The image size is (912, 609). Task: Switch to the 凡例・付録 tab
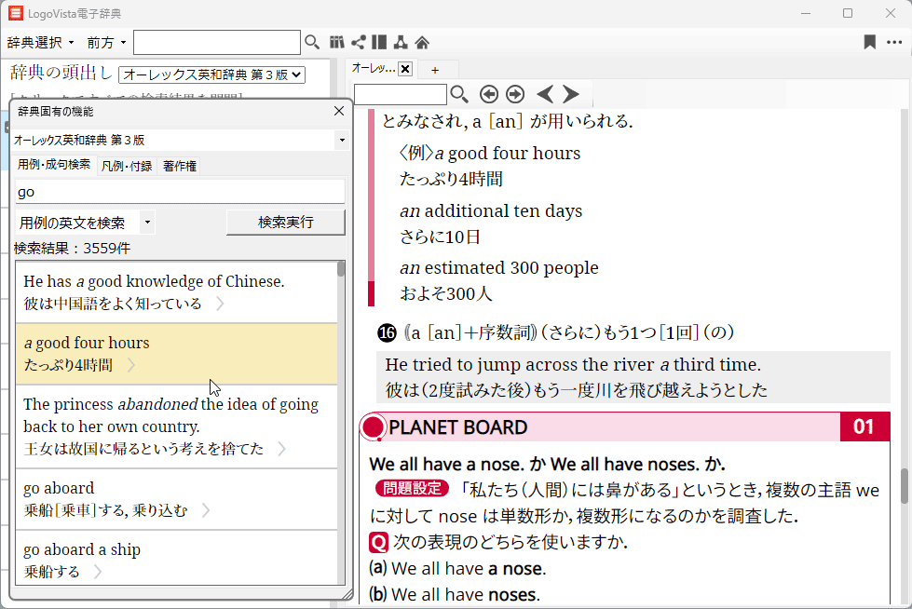click(x=126, y=166)
